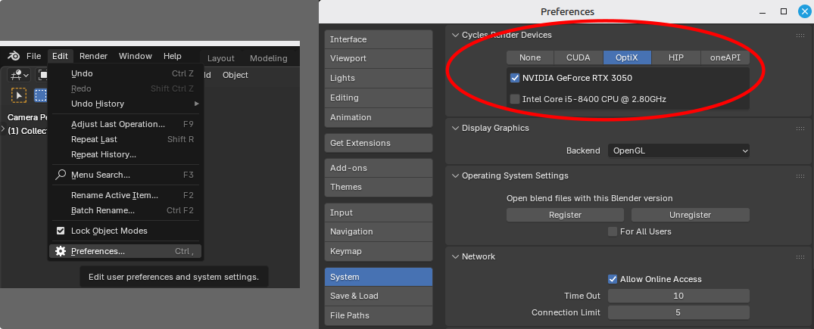The image size is (814, 329).
Task: Collapse the Display Graphics section
Action: (454, 128)
